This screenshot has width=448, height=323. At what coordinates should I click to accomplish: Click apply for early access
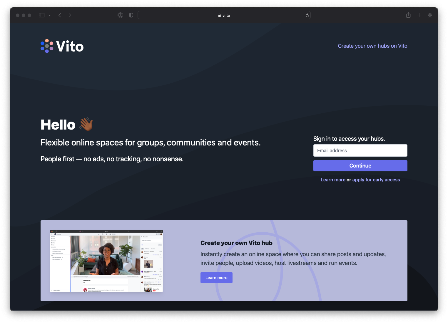point(376,180)
